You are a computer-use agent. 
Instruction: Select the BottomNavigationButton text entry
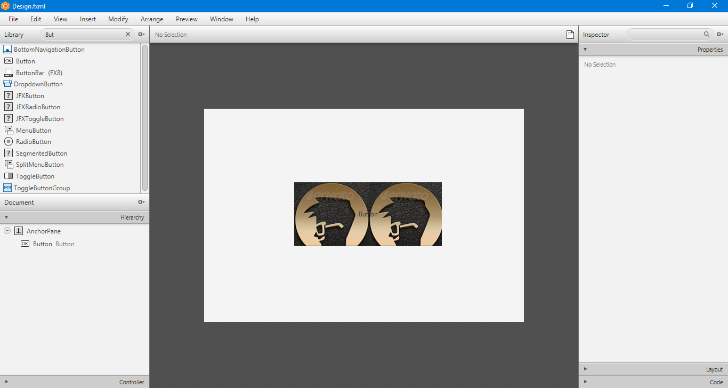click(49, 49)
